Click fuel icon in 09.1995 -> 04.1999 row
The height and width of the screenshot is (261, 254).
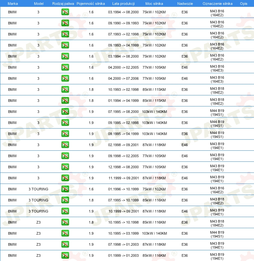(65, 134)
